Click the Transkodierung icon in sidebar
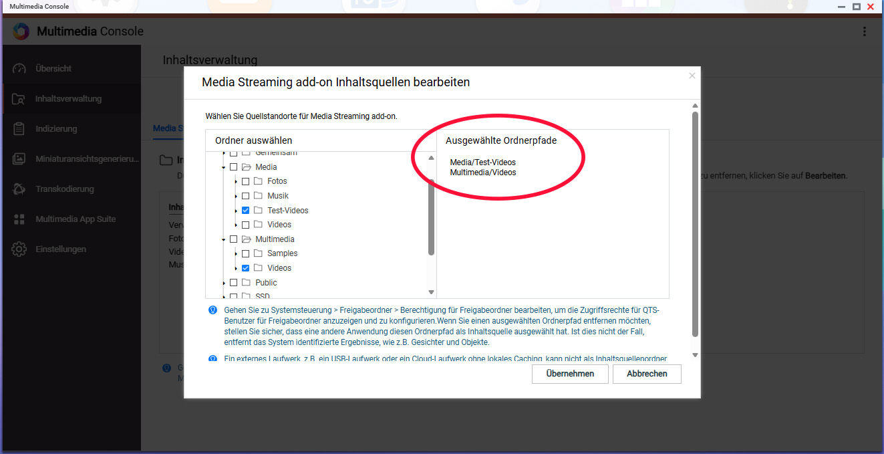 coord(19,189)
